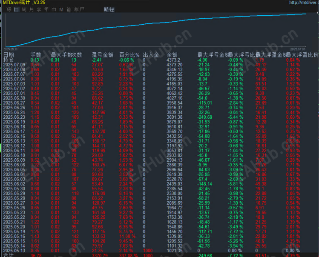
Task: Click the 手数 column header
Action: [36, 55]
